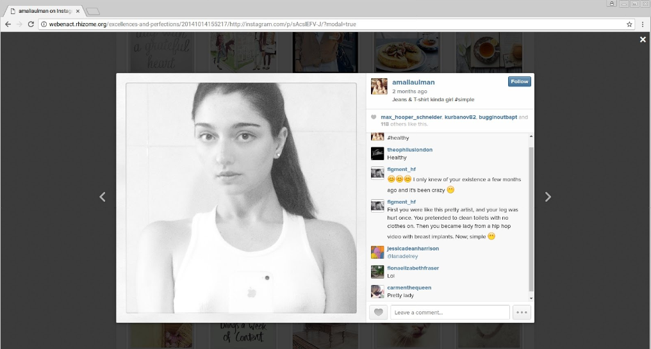Click the browser forward arrow
This screenshot has height=349, width=651.
19,24
